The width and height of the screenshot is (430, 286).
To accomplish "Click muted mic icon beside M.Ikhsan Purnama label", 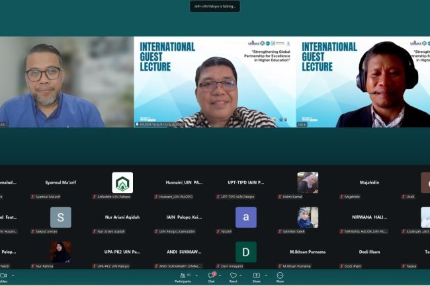I will (x=280, y=266).
